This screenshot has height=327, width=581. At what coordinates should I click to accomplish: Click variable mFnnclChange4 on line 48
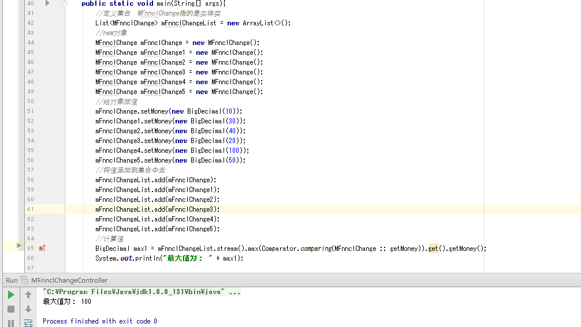(163, 82)
